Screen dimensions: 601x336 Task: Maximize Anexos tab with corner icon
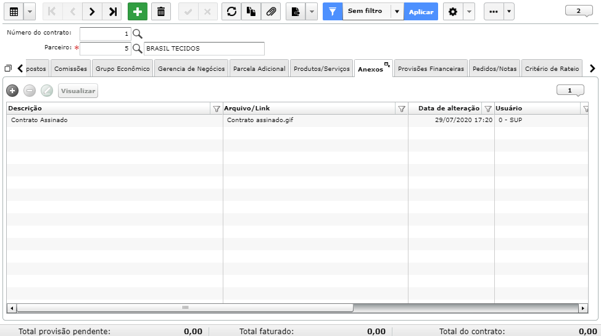(387, 65)
